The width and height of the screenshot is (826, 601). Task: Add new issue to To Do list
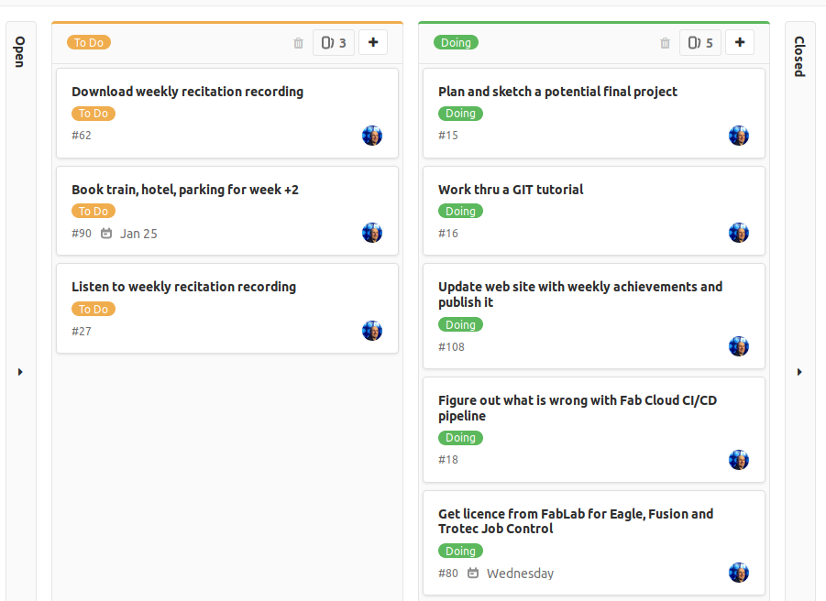click(373, 42)
